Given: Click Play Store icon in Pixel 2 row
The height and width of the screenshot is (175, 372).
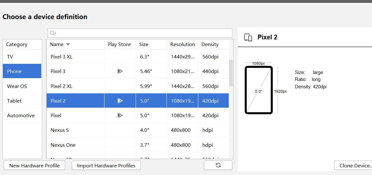Looking at the screenshot, I should [120, 101].
